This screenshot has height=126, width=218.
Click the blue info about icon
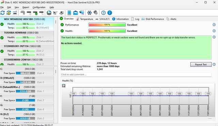(x=110, y=13)
